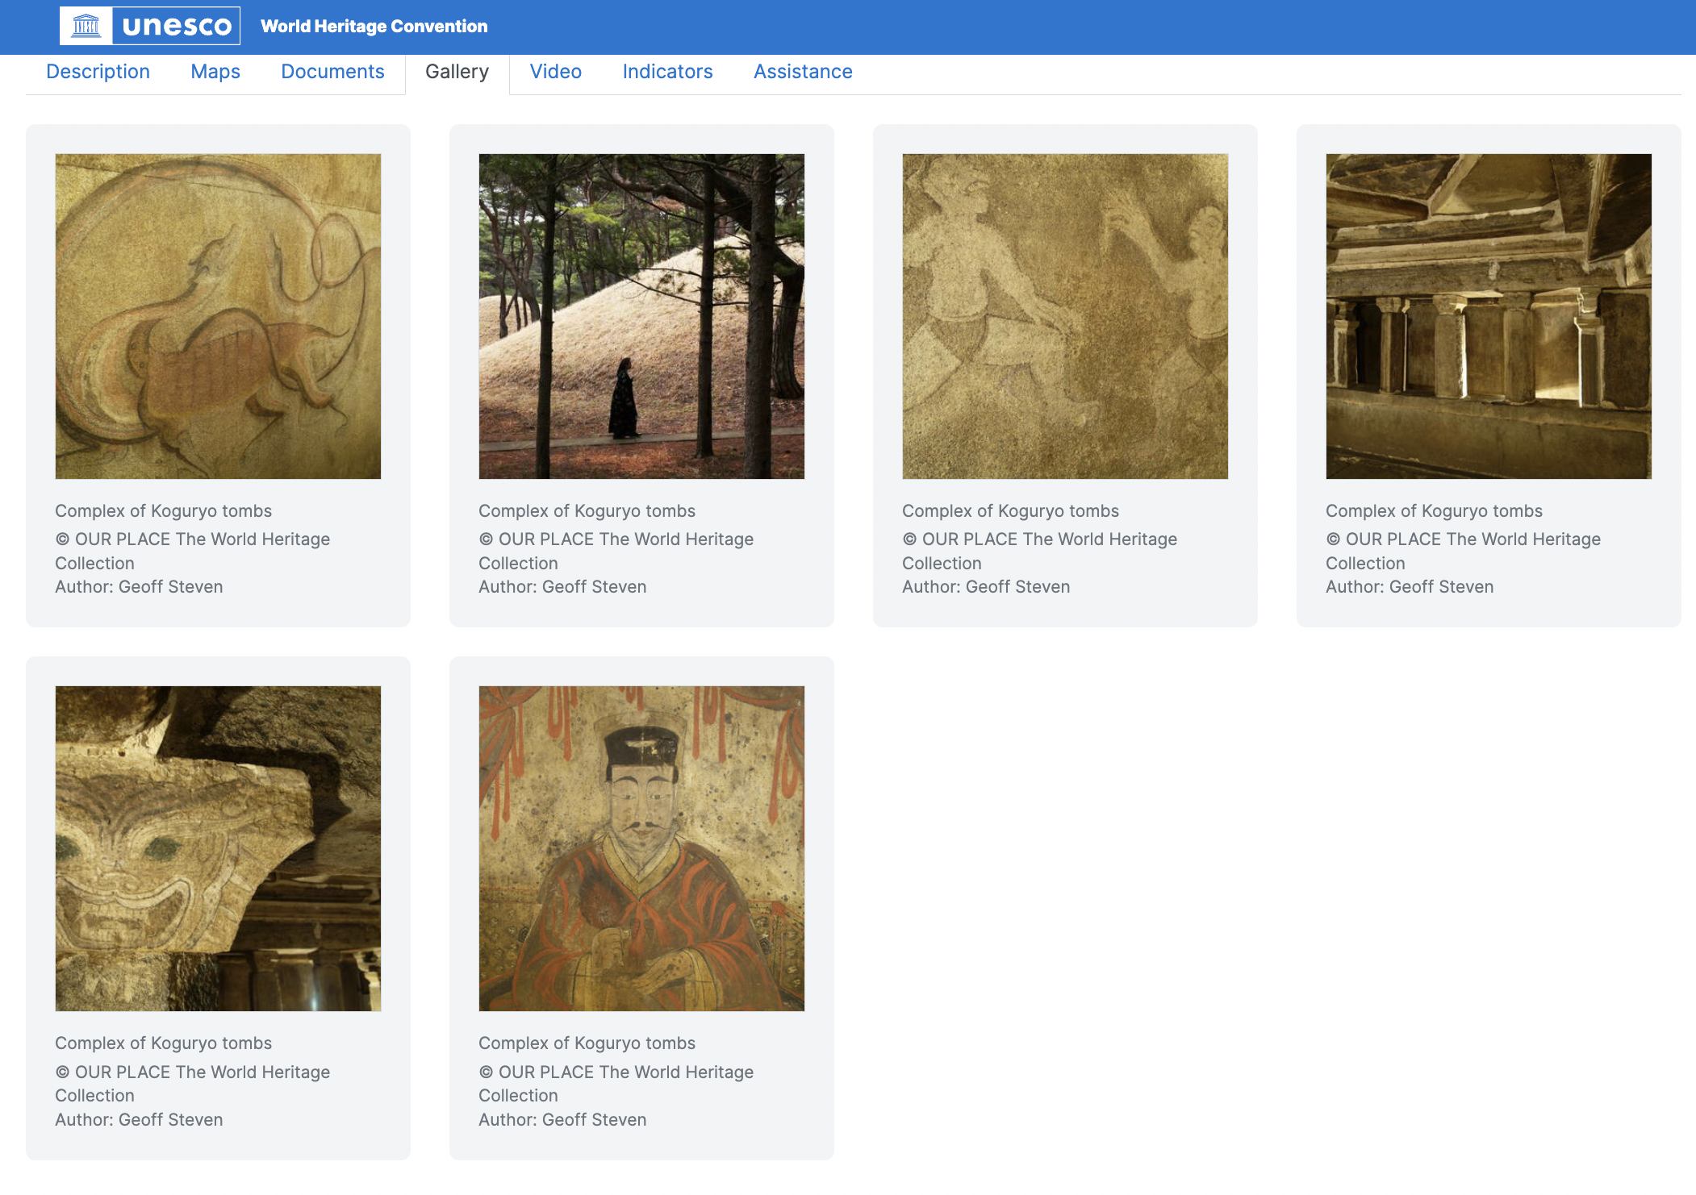Open the seated nobleman portrait mural

tap(641, 848)
